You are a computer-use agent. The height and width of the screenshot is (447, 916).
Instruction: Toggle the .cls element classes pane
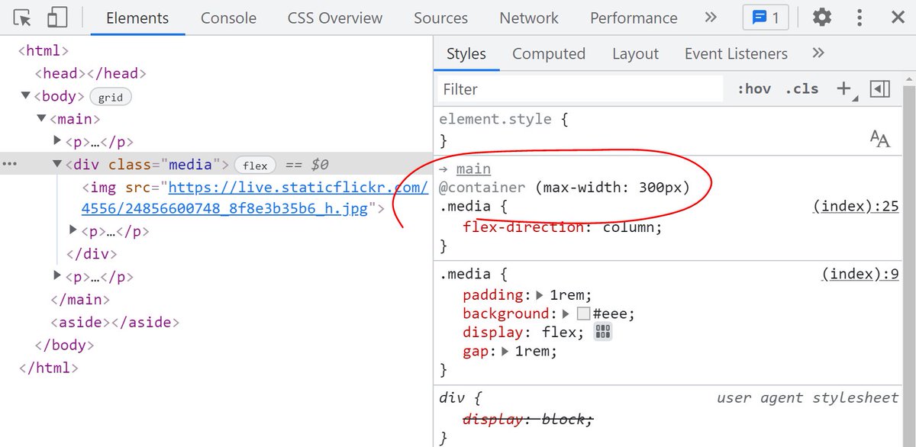point(801,88)
